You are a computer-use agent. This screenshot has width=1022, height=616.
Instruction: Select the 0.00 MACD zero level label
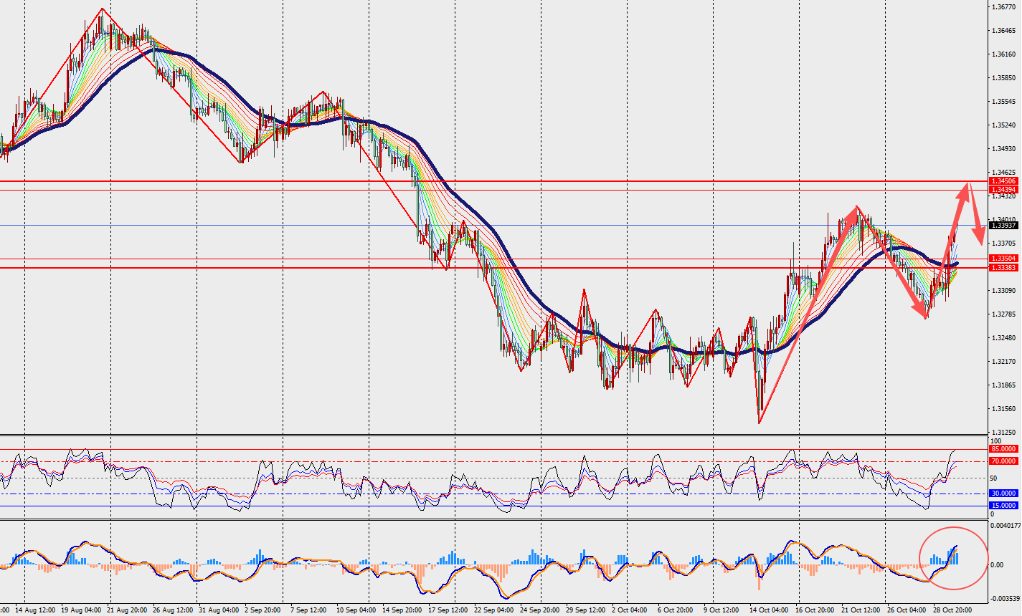tap(997, 565)
